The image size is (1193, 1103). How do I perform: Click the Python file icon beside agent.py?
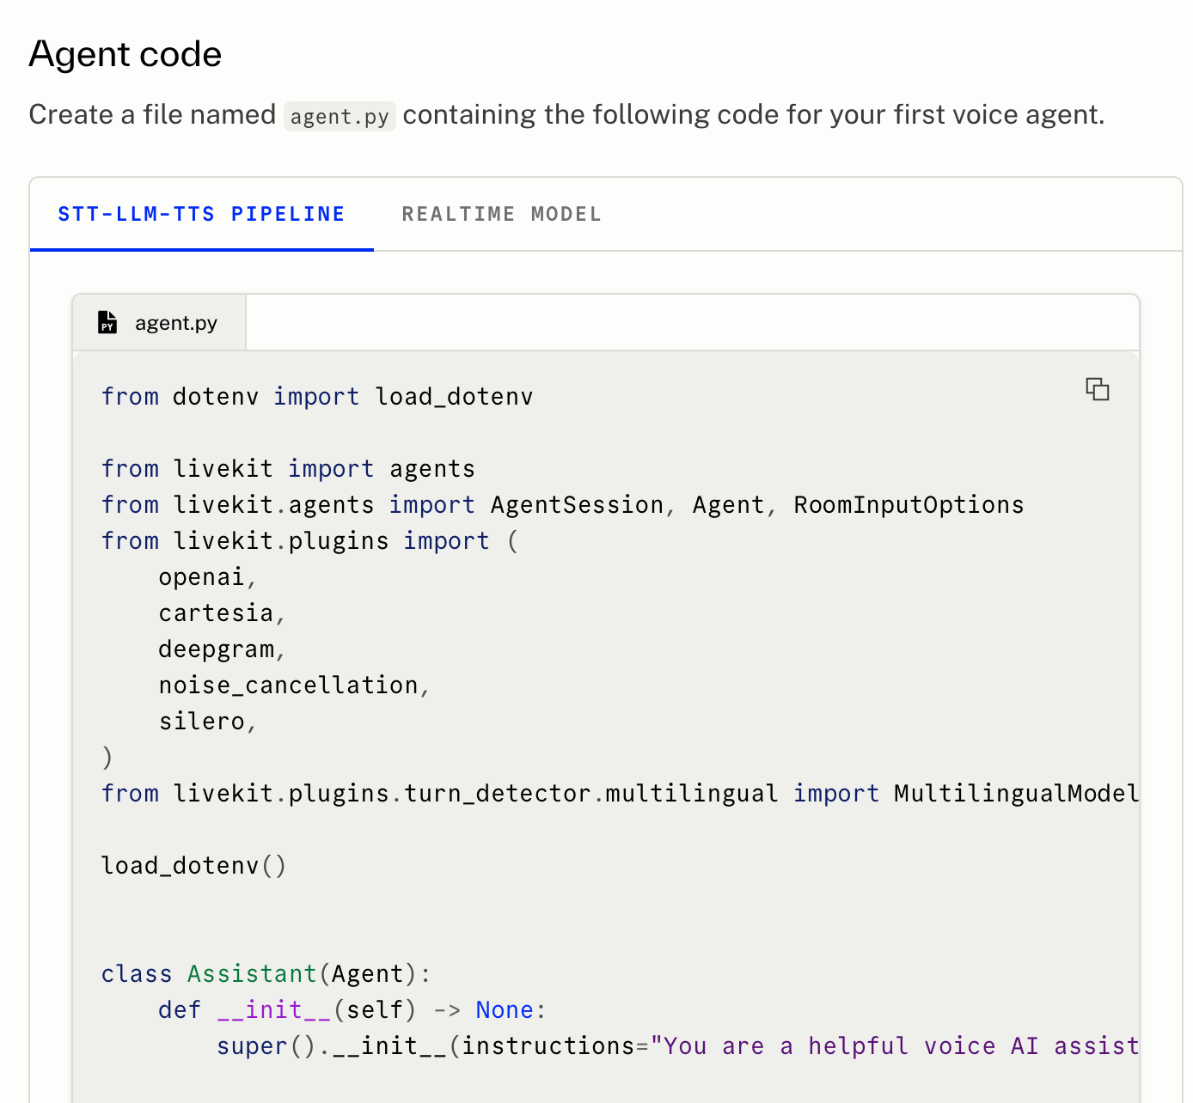click(107, 322)
